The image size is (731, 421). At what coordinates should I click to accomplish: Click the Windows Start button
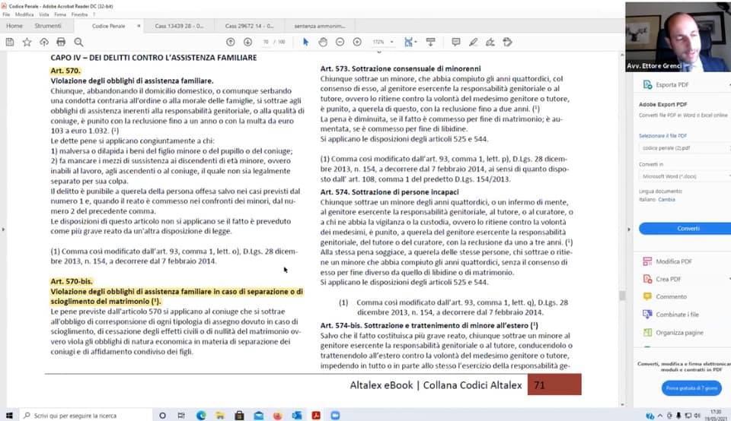(9, 416)
